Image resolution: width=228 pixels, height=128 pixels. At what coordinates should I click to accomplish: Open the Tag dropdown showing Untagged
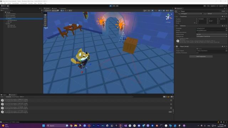191,14
